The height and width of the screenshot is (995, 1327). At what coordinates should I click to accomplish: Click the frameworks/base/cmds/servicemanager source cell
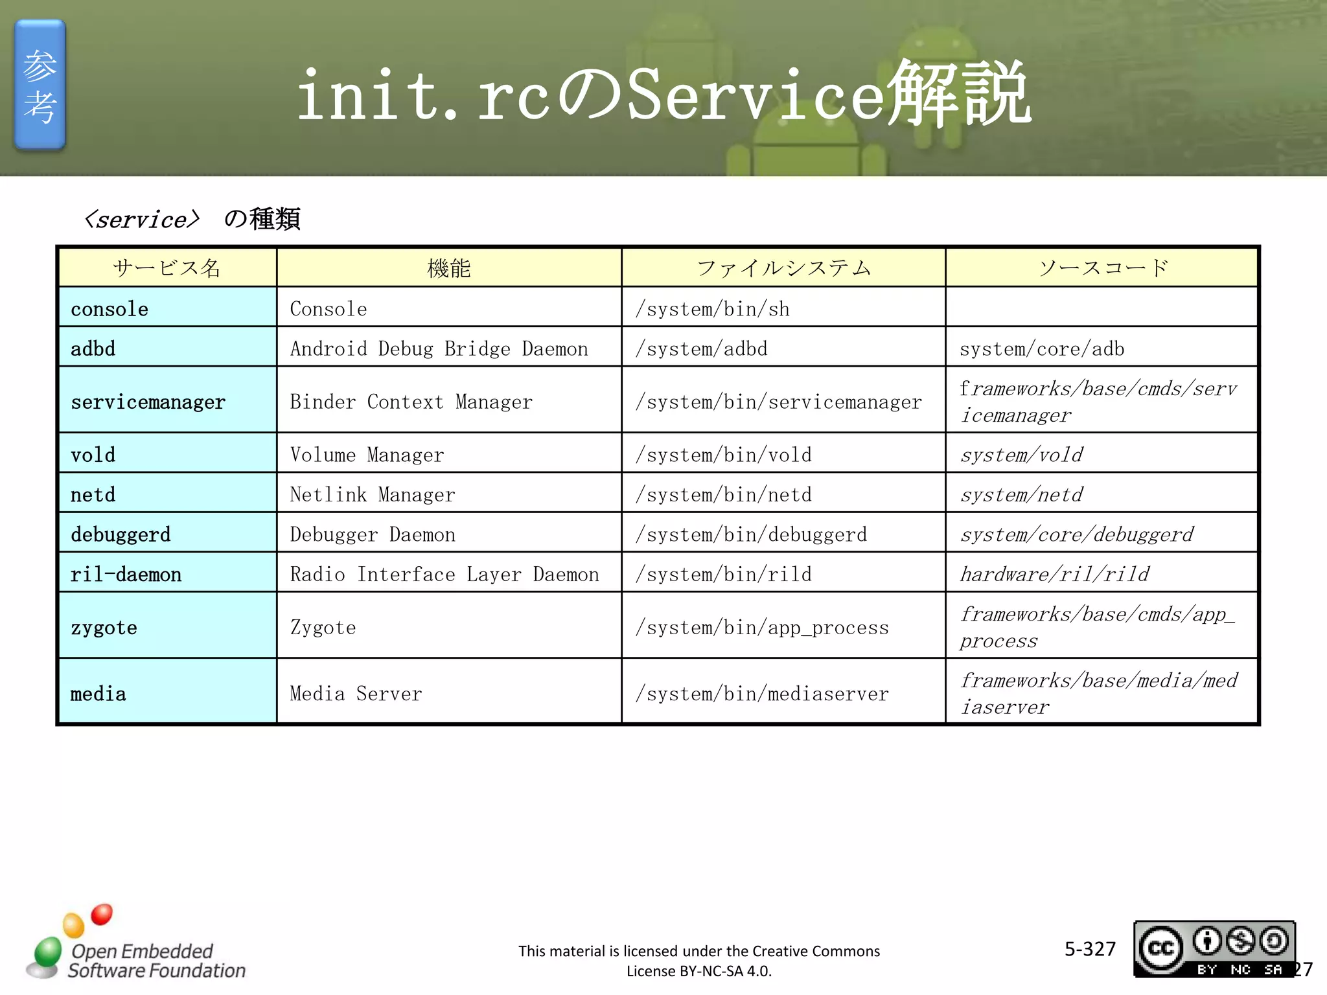click(1102, 400)
